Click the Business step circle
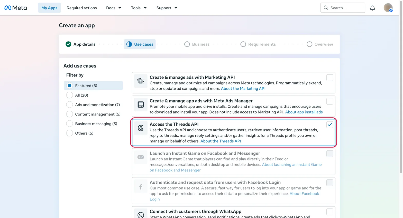The height and width of the screenshot is (218, 403). click(187, 44)
